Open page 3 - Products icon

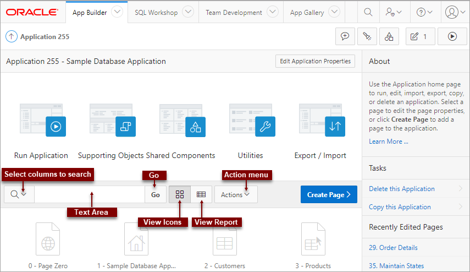click(x=313, y=240)
